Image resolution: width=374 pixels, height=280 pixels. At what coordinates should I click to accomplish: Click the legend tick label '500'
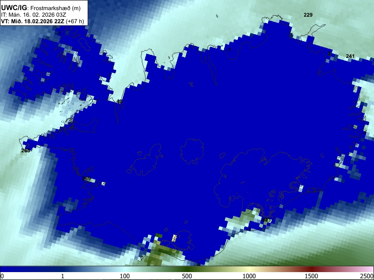[187, 276]
